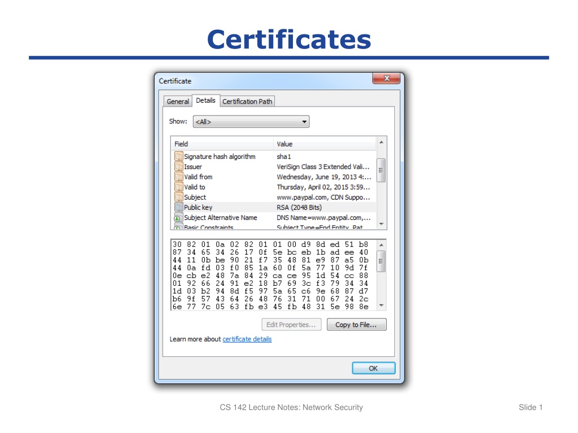Select the Subject field icon

pyautogui.click(x=178, y=197)
